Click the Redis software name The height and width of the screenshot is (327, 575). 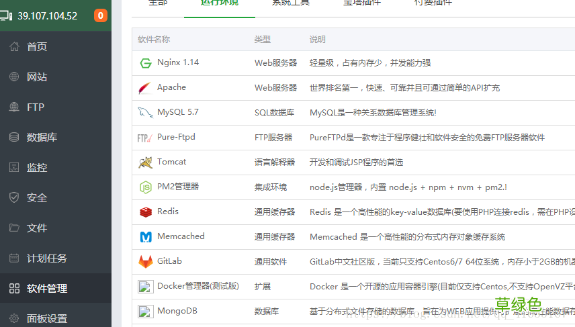(168, 212)
